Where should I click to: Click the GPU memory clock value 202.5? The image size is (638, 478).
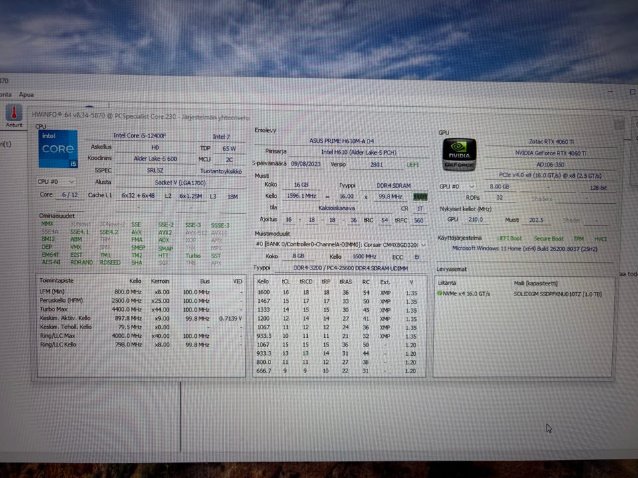pyautogui.click(x=536, y=220)
